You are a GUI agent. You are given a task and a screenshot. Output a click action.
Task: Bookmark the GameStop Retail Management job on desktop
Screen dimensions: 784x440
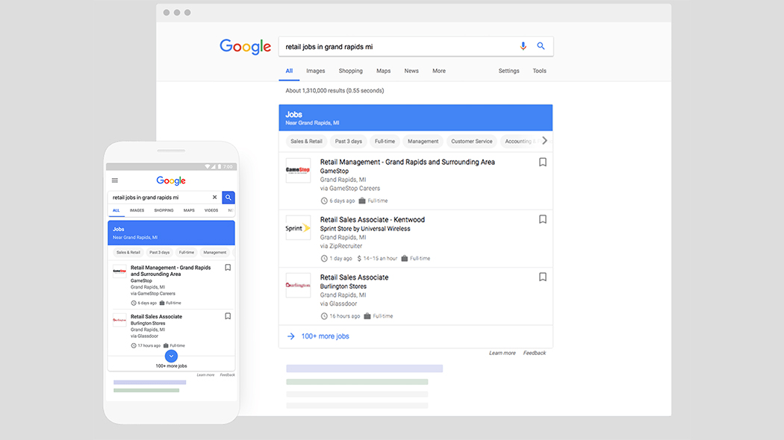pyautogui.click(x=543, y=163)
